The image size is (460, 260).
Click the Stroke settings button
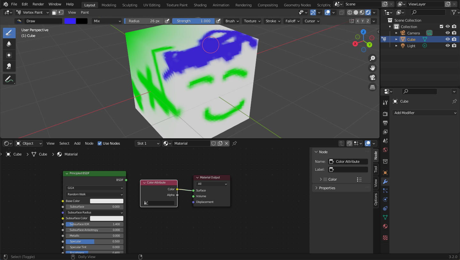tap(273, 21)
